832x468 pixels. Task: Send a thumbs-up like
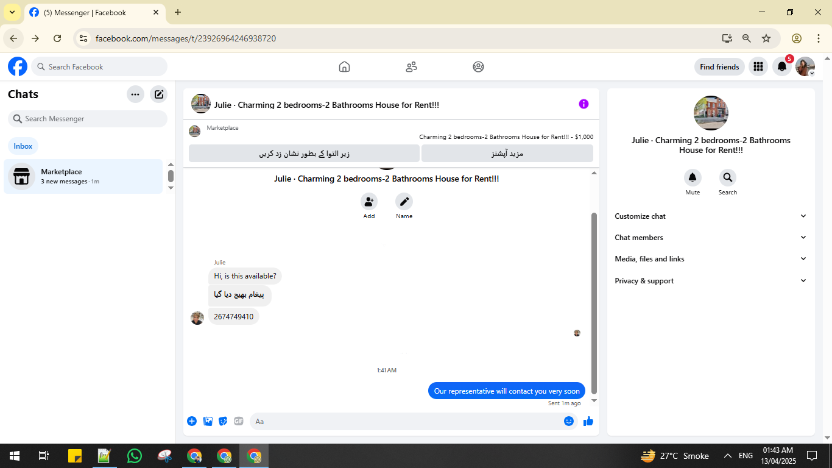[x=588, y=421]
